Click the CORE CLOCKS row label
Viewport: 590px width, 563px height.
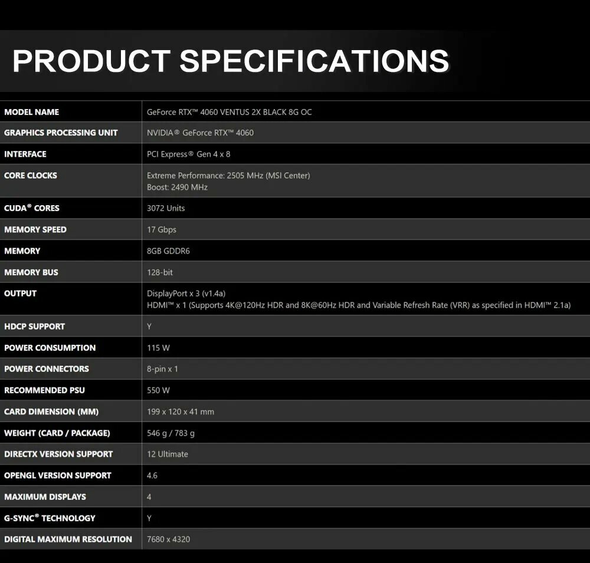[x=31, y=175]
